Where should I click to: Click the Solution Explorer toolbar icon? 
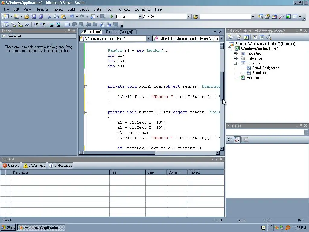tap(260, 17)
